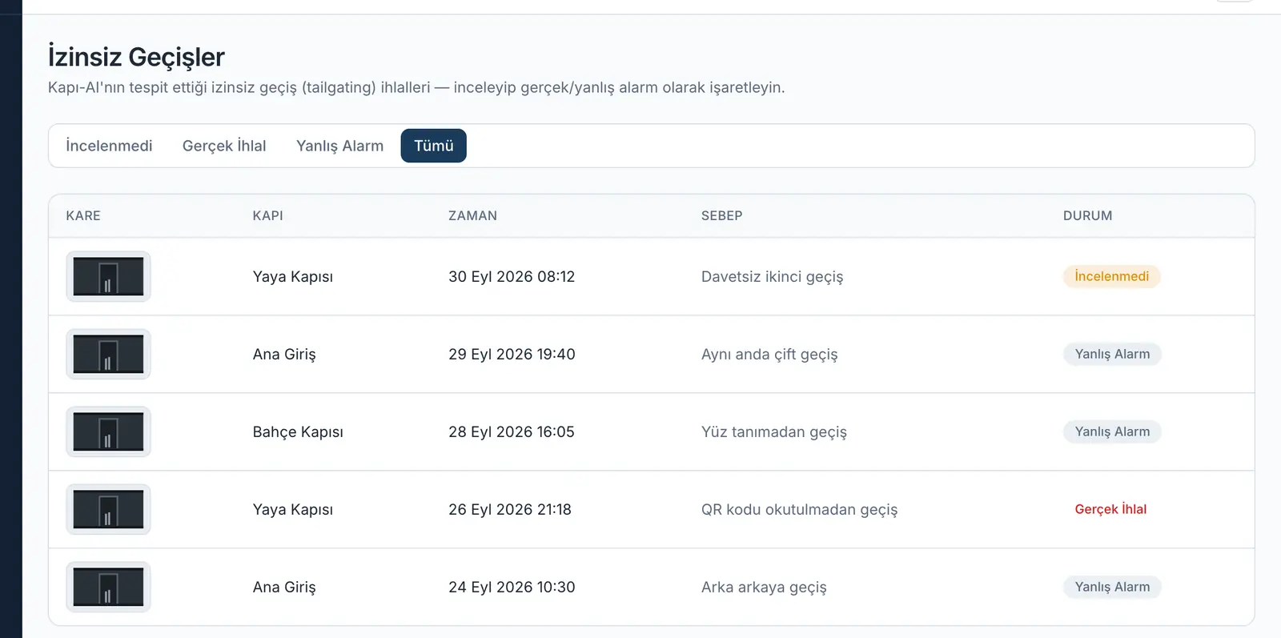Switch to the İncelenmedi tab
This screenshot has height=638, width=1281.
pyautogui.click(x=109, y=146)
